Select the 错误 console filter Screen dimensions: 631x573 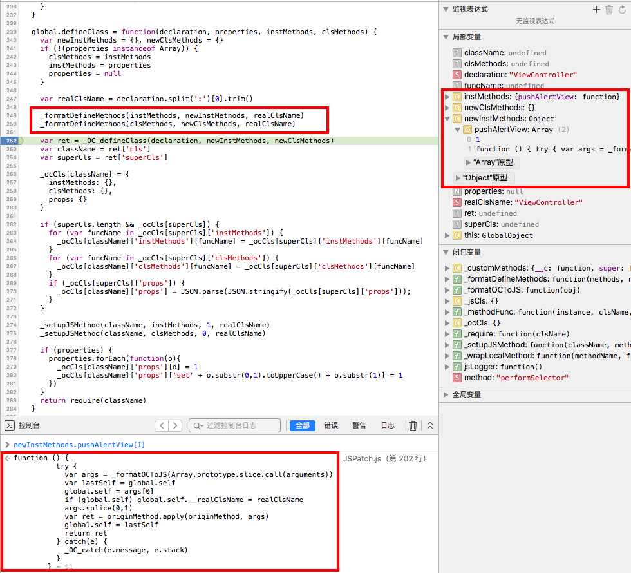[331, 425]
